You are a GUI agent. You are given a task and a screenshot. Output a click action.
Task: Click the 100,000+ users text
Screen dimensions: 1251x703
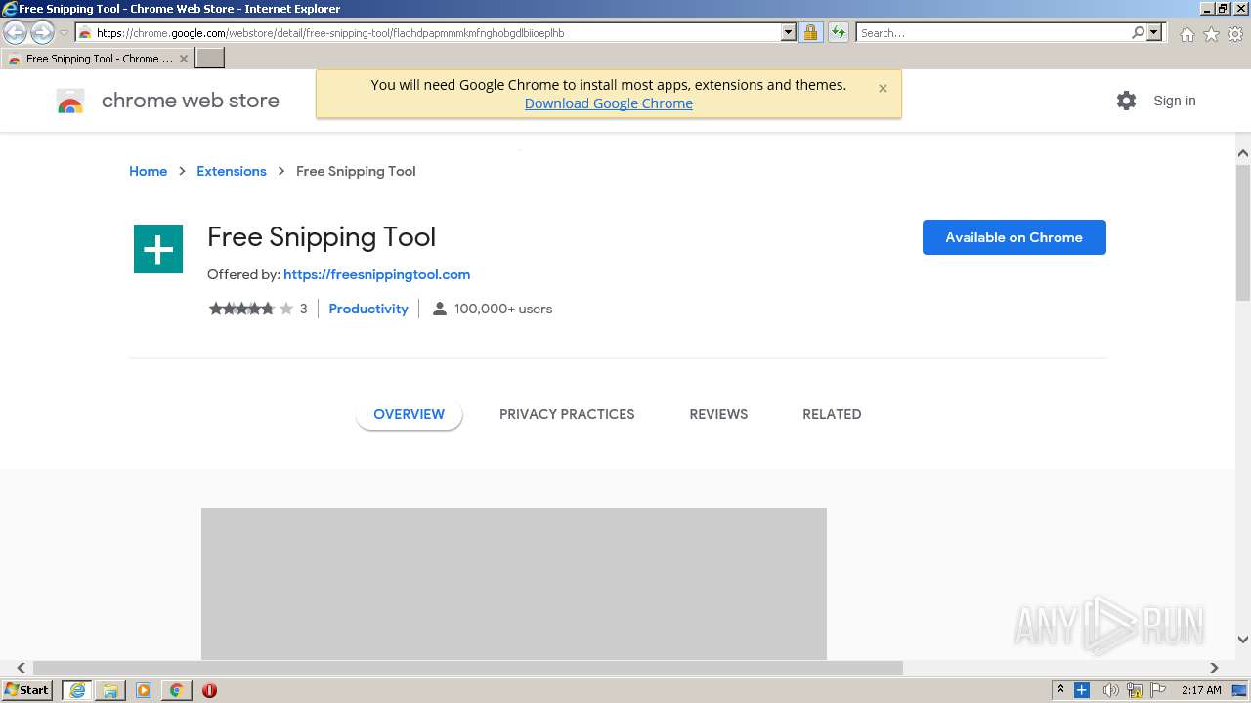pos(503,309)
